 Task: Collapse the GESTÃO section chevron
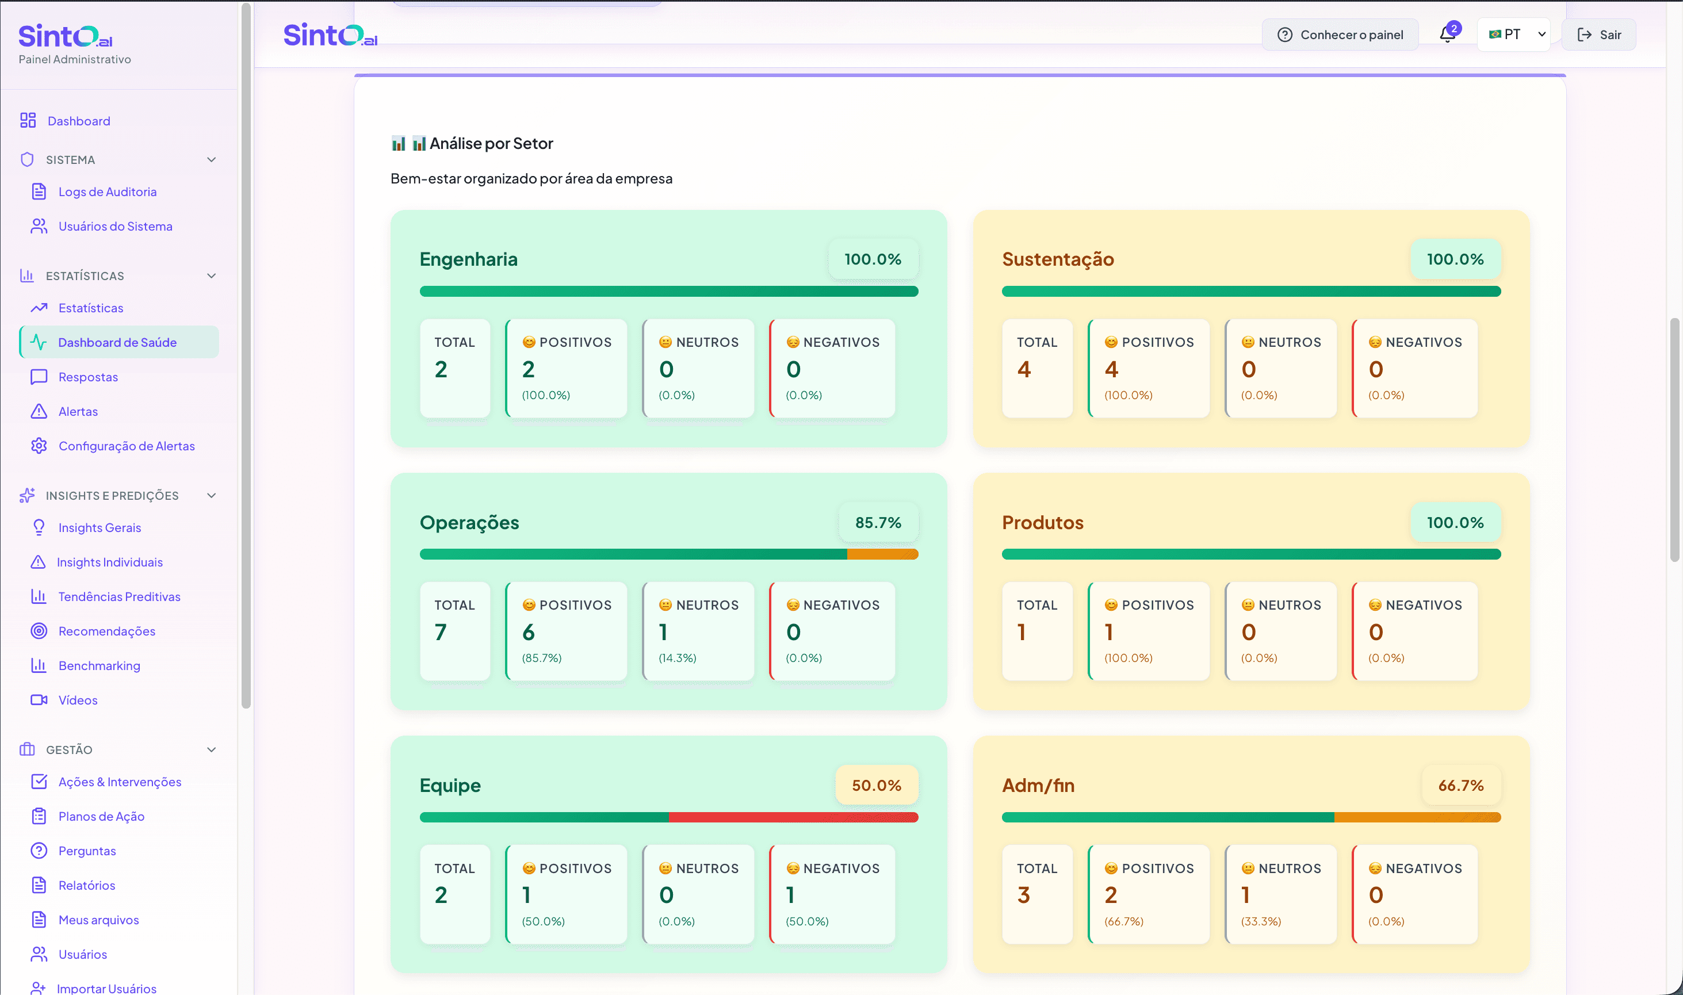tap(211, 749)
